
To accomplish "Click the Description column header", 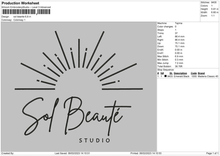I will click(x=180, y=73).
